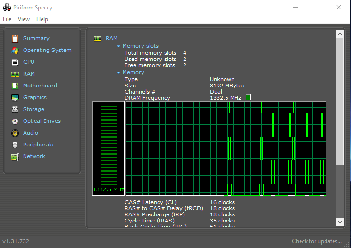351x248 pixels.
Task: Toggle the DRAM Frequency graph indicator
Action: coord(248,97)
